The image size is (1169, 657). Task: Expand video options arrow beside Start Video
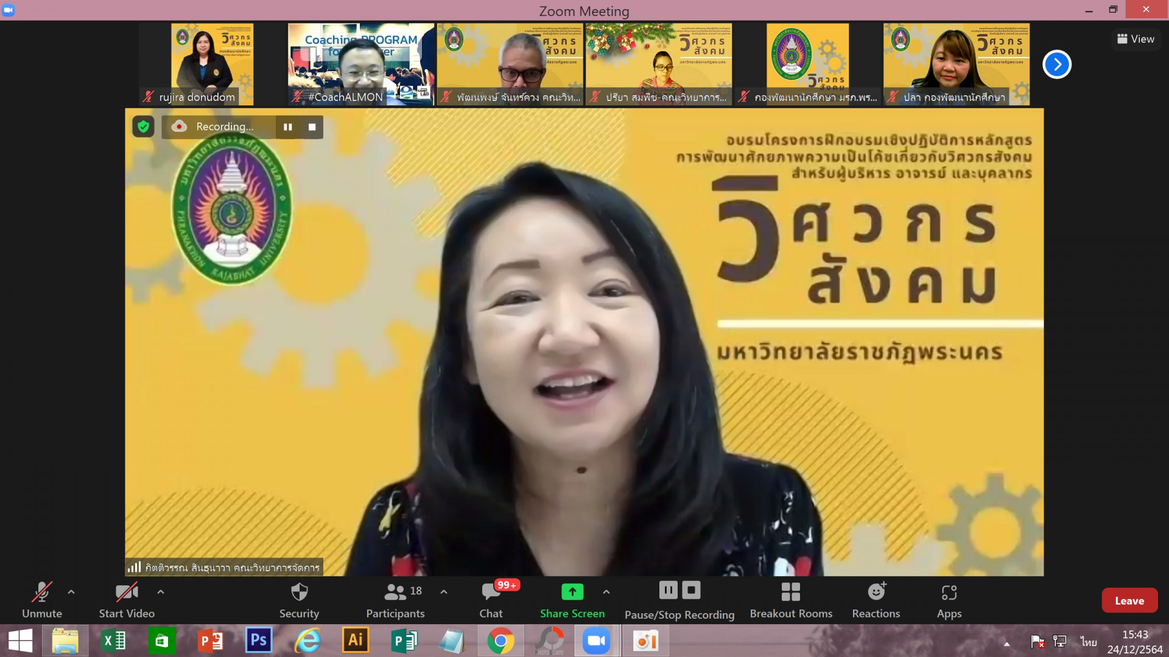161,591
